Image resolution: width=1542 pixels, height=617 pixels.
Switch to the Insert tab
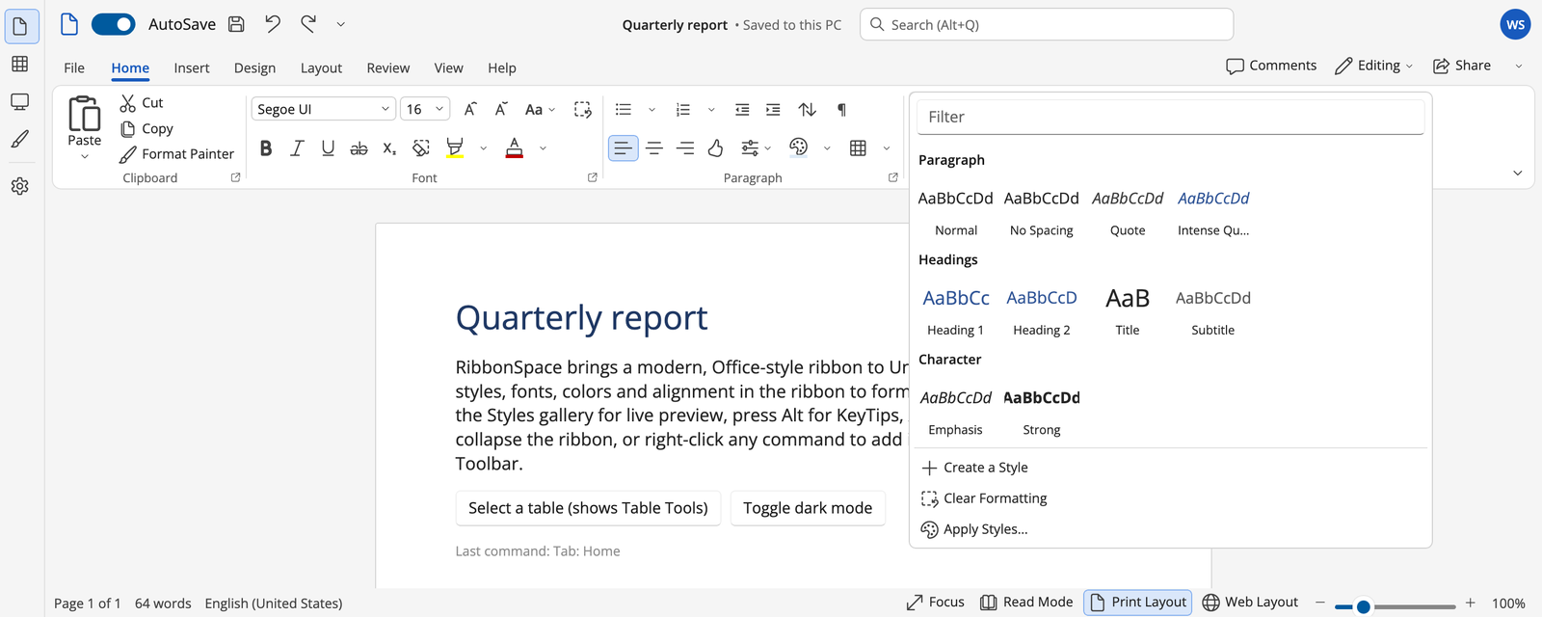pyautogui.click(x=192, y=67)
